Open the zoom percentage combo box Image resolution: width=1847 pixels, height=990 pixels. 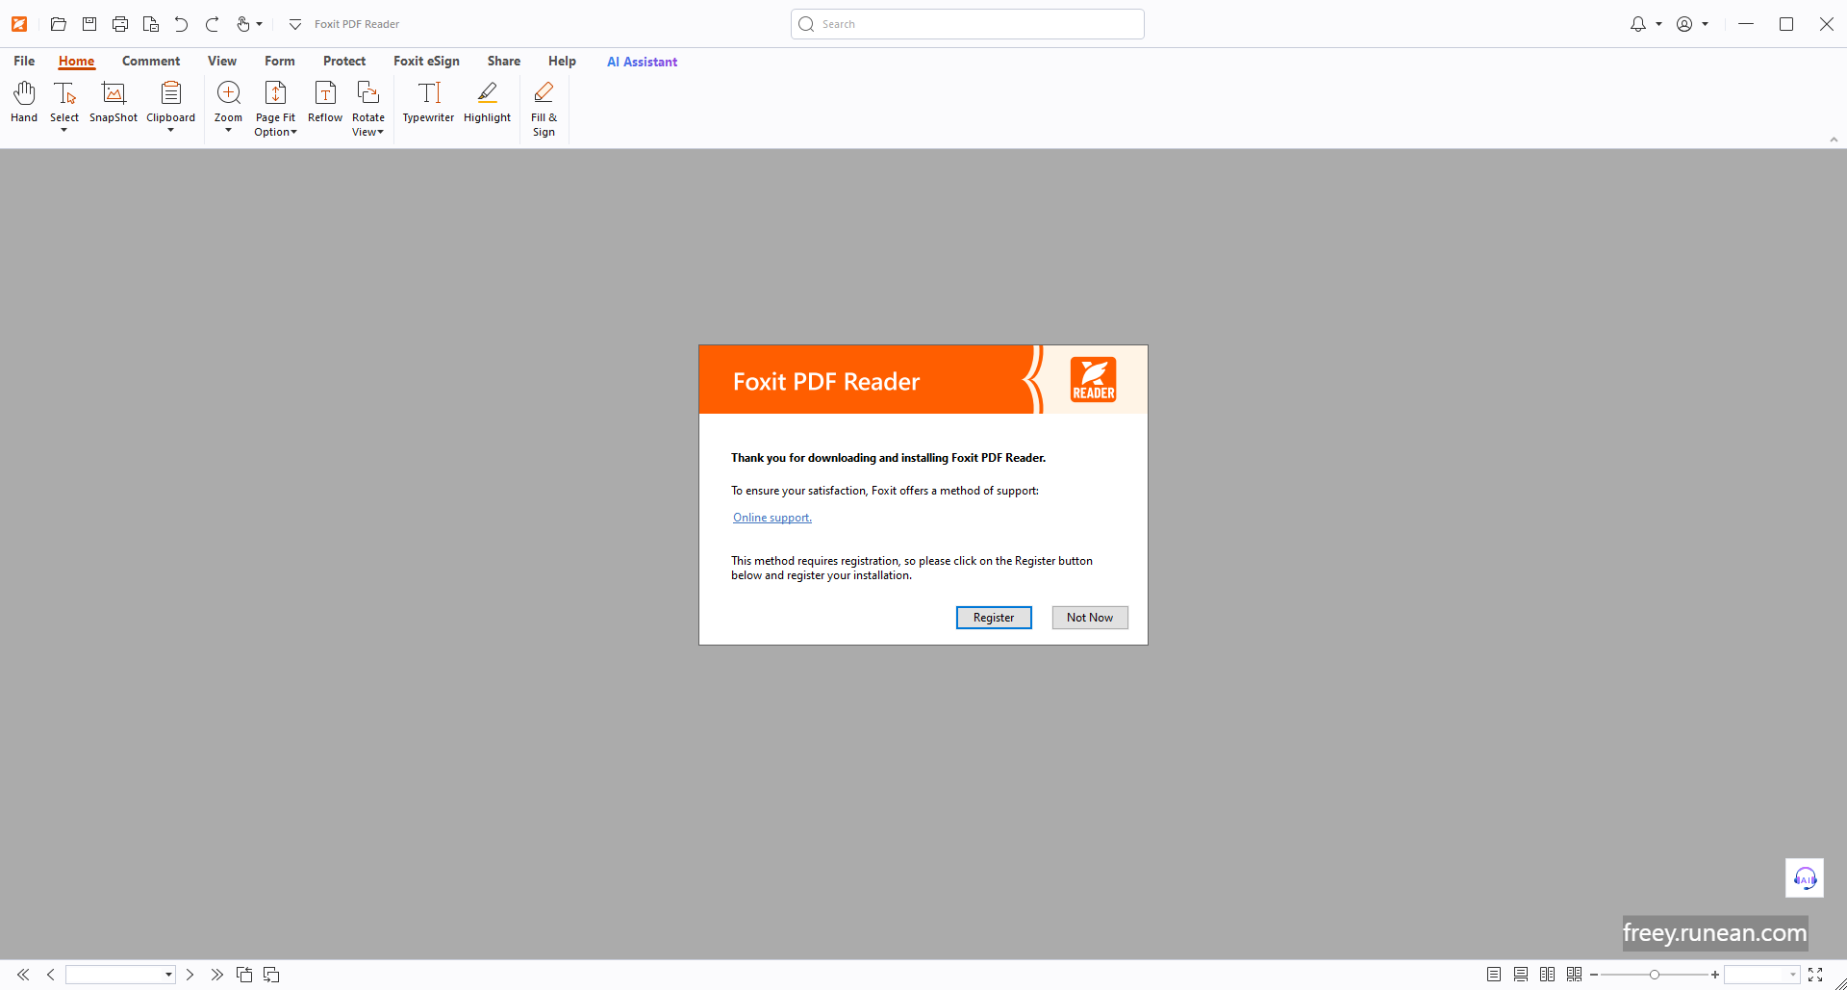pos(1761,975)
